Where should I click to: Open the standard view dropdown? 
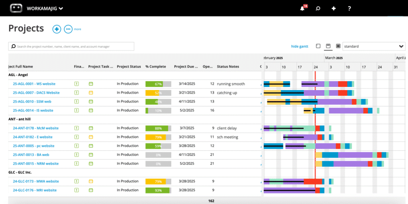coord(374,46)
